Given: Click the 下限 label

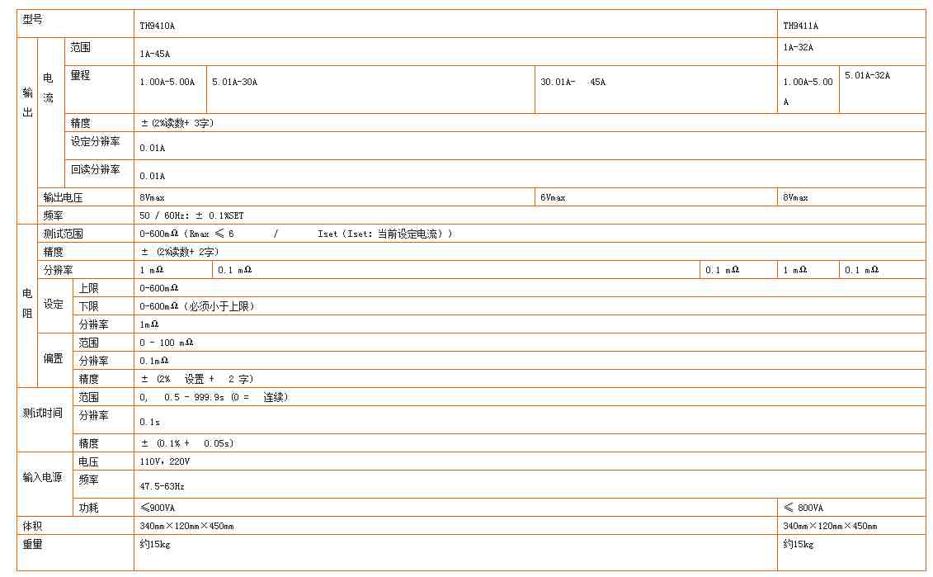Looking at the screenshot, I should pyautogui.click(x=88, y=306).
